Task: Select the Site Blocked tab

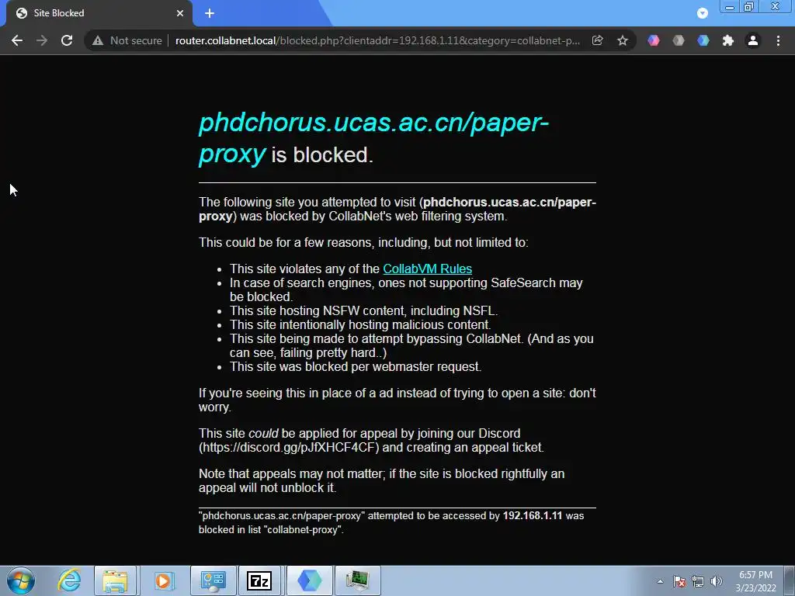Action: pos(99,13)
